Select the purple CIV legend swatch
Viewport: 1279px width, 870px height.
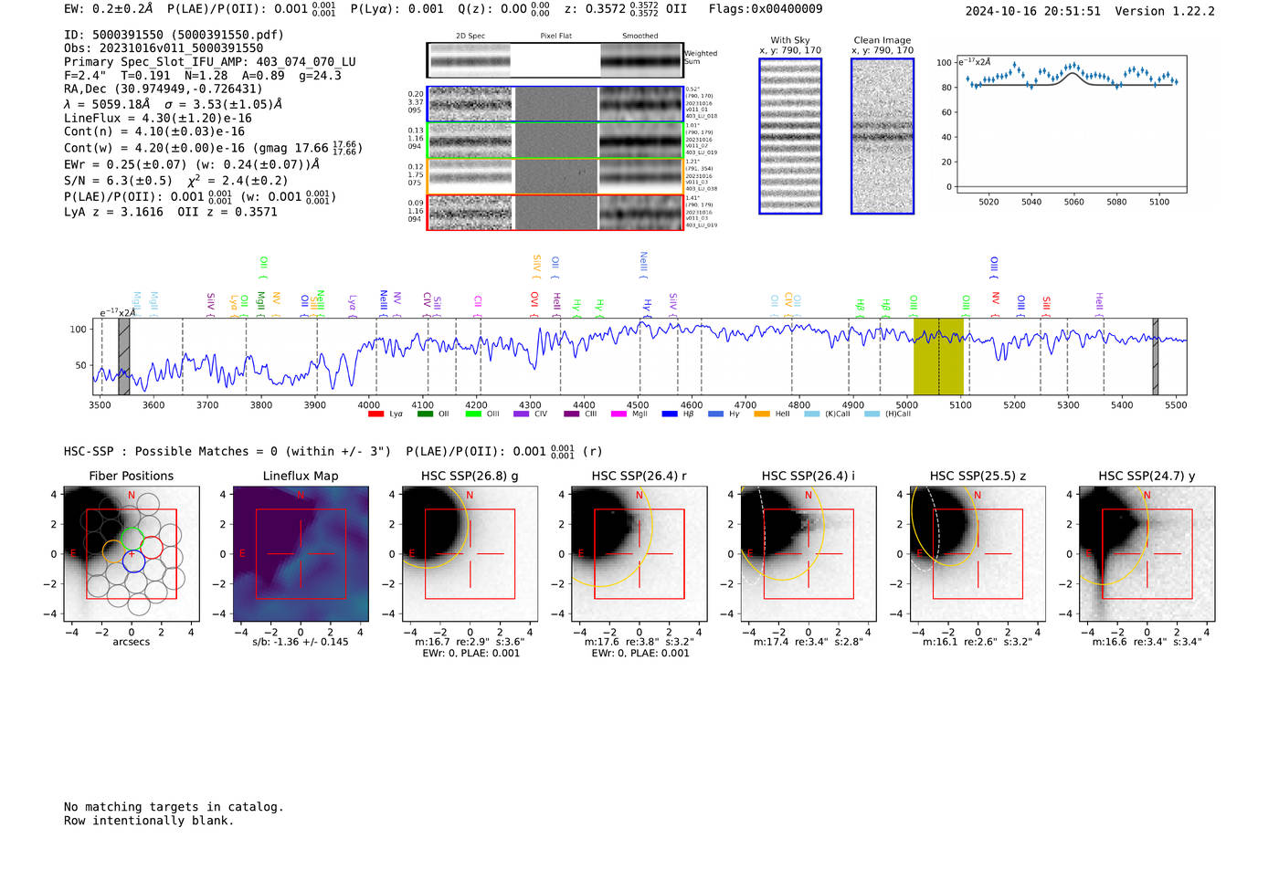(x=522, y=414)
